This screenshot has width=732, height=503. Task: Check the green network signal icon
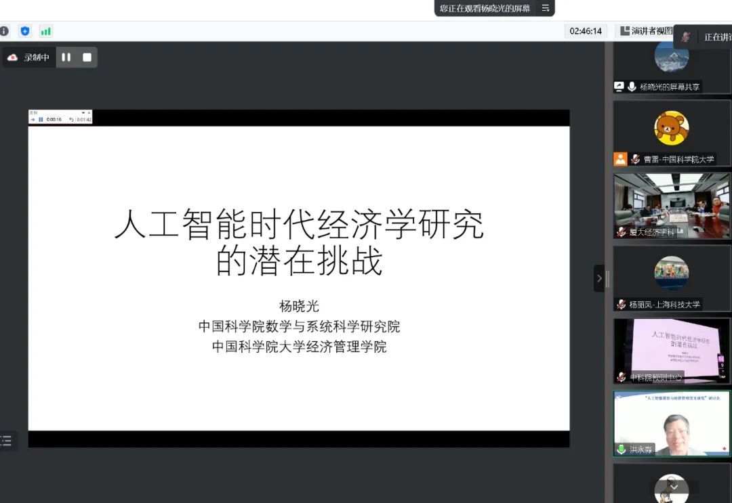[x=45, y=31]
